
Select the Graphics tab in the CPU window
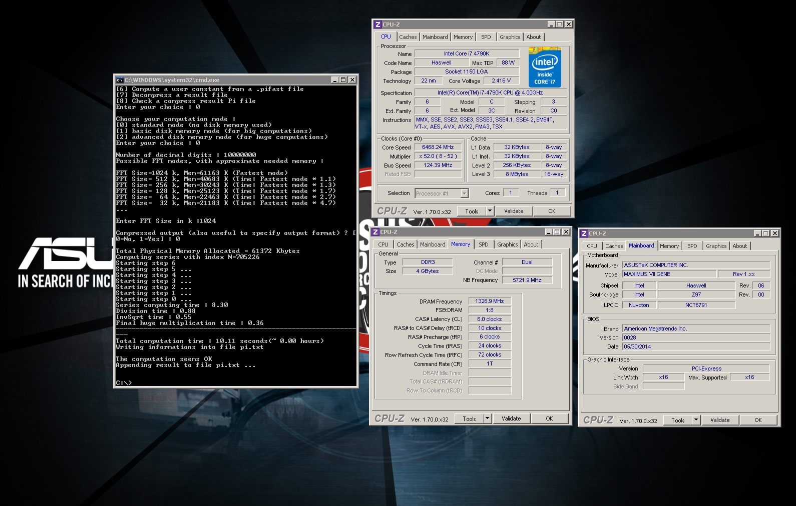510,37
